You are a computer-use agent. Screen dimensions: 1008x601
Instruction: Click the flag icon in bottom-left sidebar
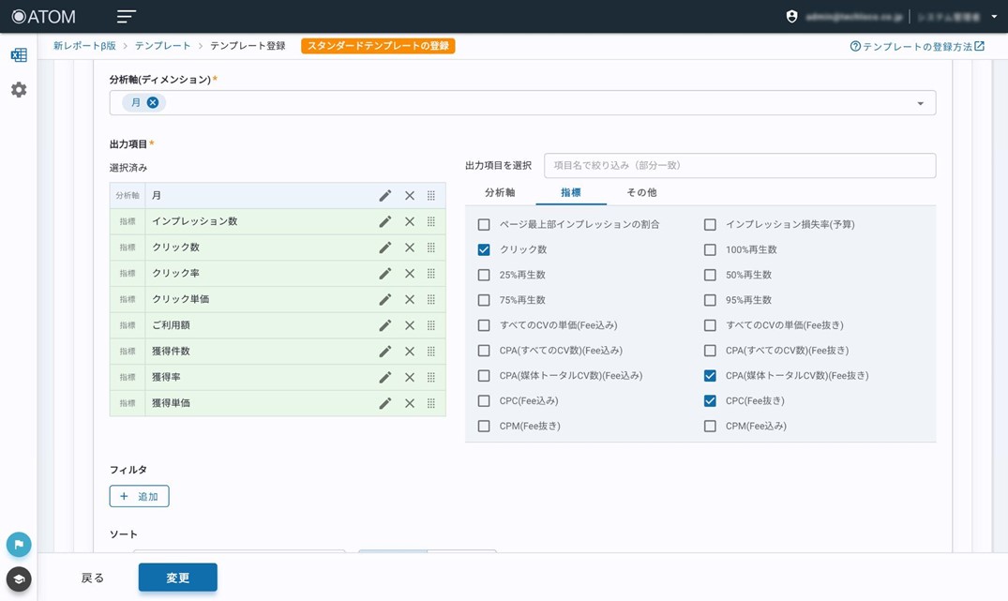tap(19, 544)
